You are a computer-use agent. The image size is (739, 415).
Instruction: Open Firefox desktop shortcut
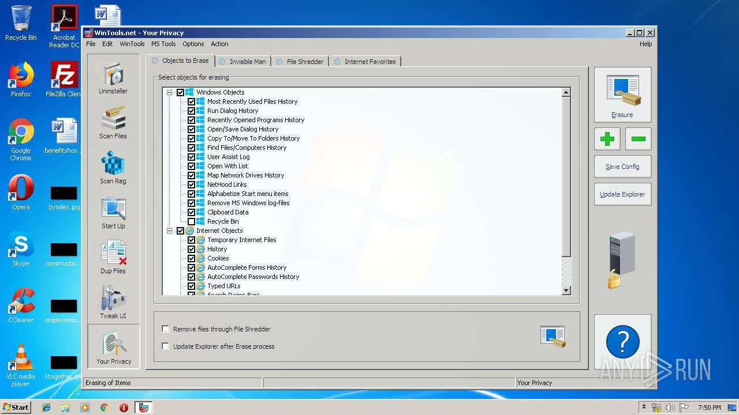point(21,80)
